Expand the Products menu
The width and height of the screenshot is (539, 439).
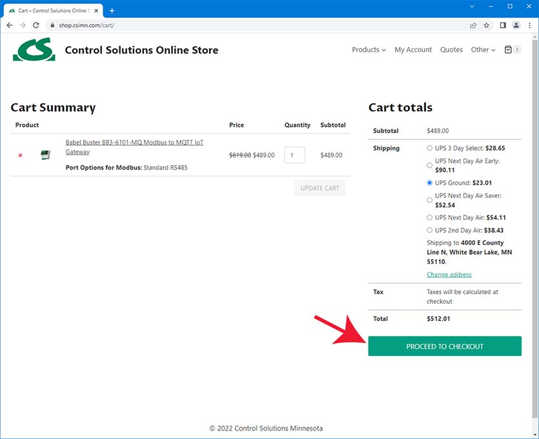369,50
